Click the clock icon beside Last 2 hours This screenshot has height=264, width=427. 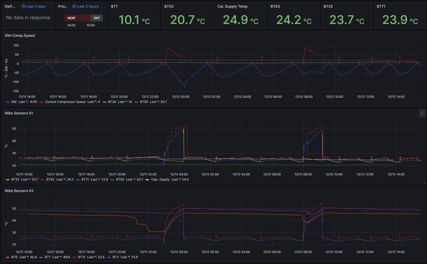(74, 6)
